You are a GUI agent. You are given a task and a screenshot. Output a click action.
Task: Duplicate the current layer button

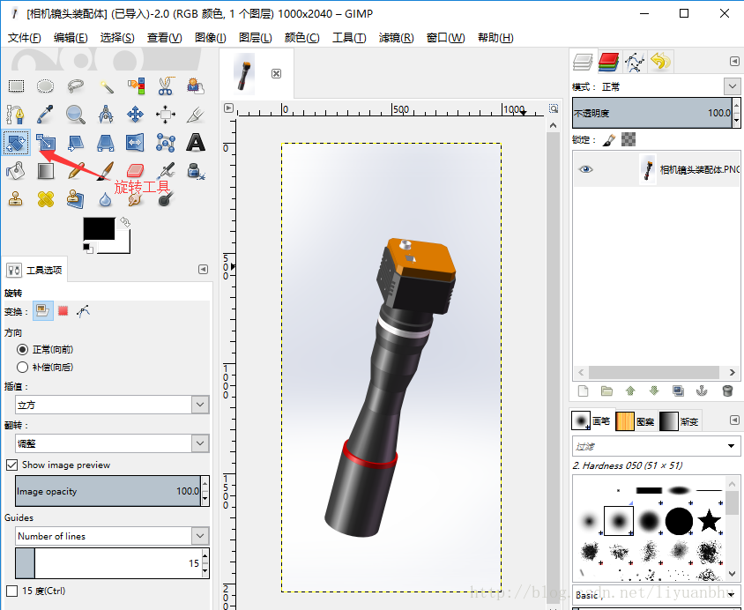678,391
